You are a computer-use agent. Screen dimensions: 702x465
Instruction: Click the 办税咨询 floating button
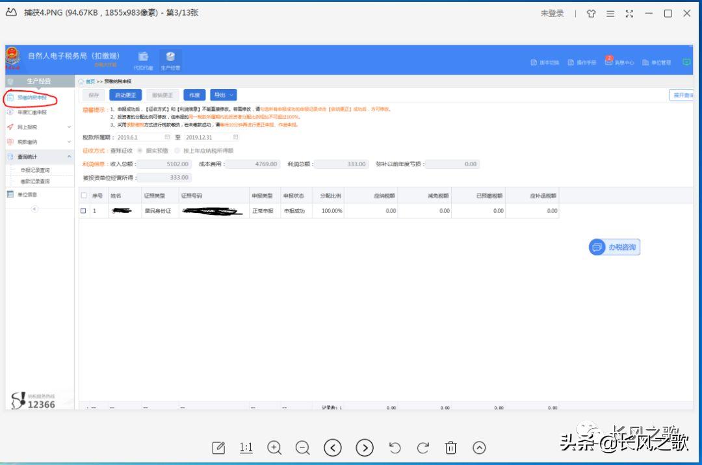(x=613, y=247)
